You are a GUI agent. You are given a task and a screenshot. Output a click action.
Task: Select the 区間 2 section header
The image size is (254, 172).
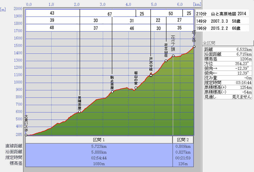point(183,140)
